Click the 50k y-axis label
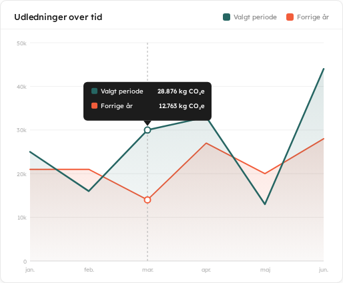 point(21,43)
